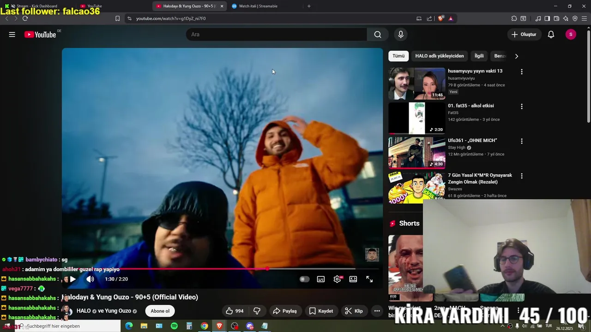Save the video with Kaydet
Image resolution: width=591 pixels, height=332 pixels.
pos(321,311)
